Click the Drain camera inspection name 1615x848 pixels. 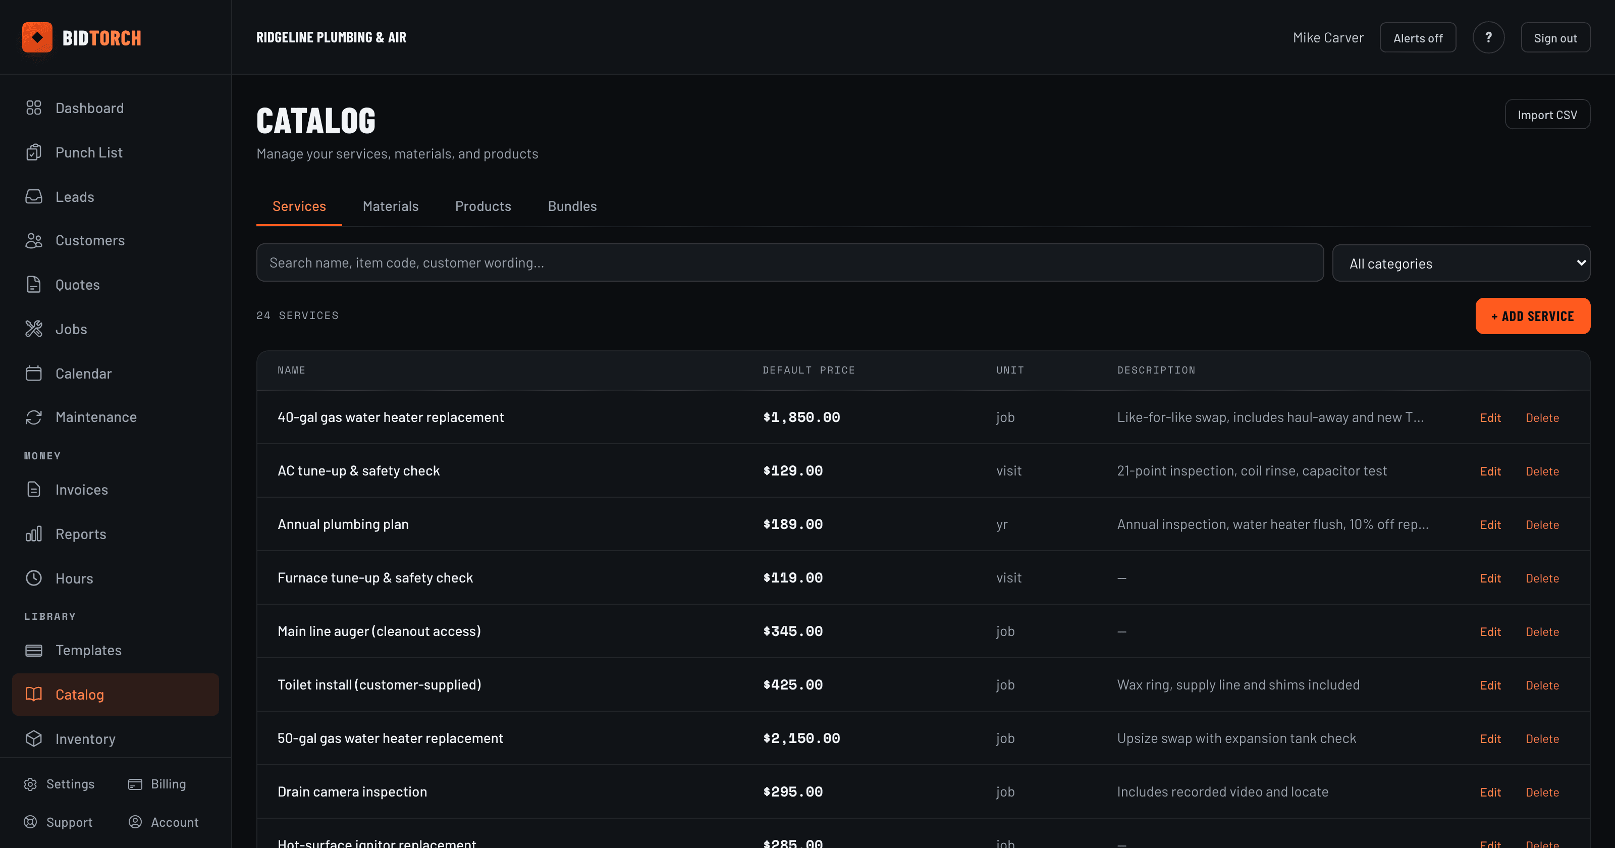click(x=352, y=792)
